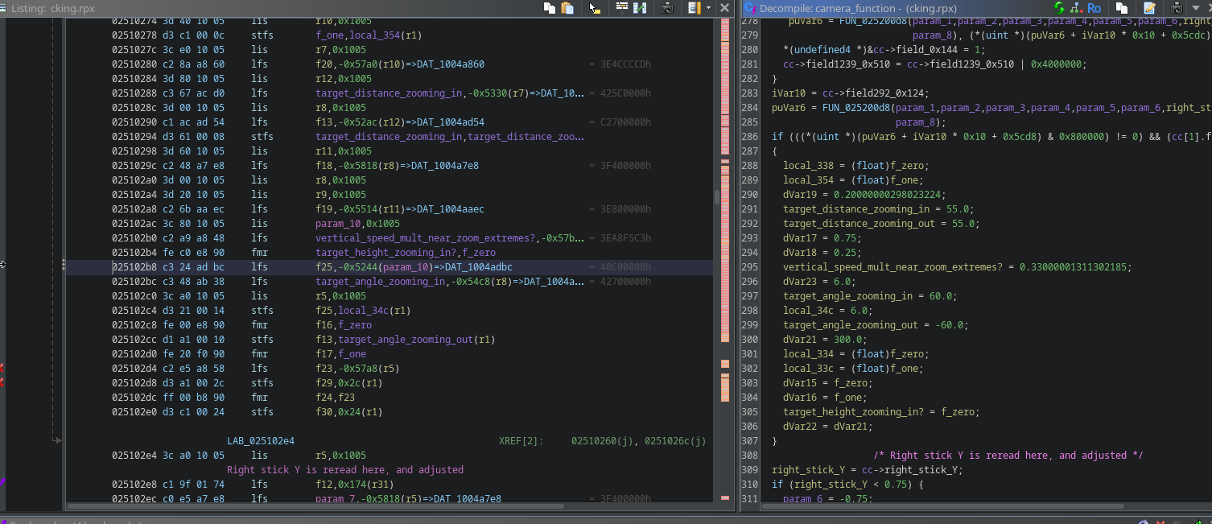Click the Copy icon in Listing toolbar
Screen dimensions: 1212x524
tap(550, 8)
